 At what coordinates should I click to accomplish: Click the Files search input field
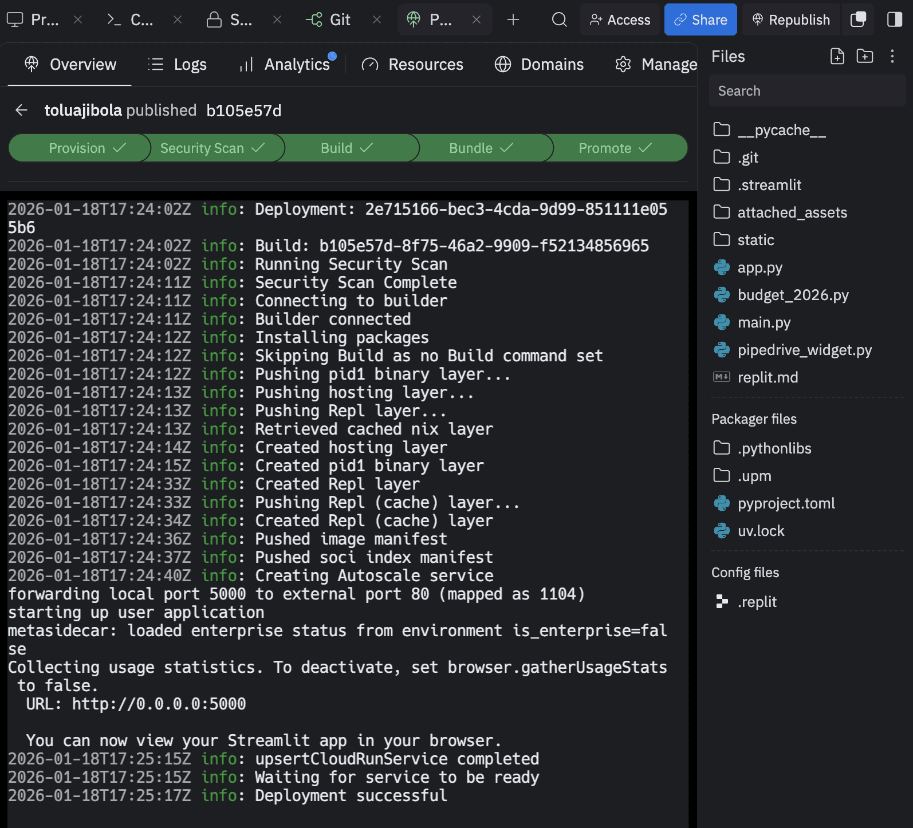pyautogui.click(x=806, y=91)
